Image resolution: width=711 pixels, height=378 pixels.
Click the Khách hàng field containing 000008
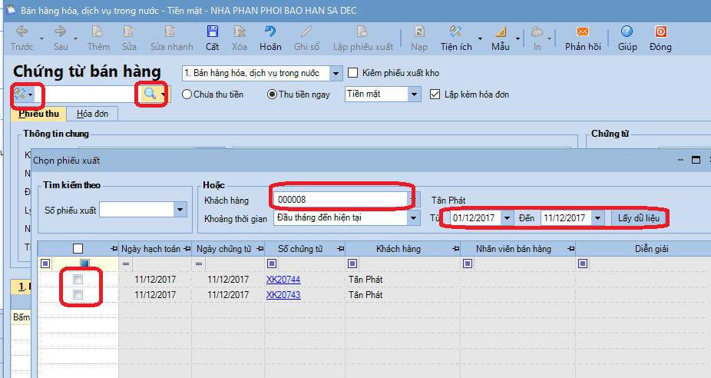pos(340,200)
